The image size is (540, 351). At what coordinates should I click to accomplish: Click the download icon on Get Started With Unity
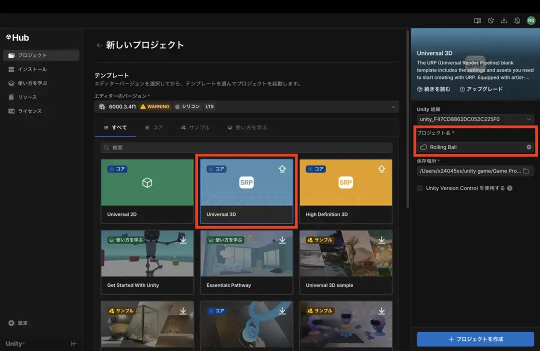[183, 240]
